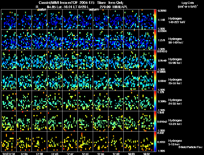Click the 'Hydrogen 5-13 keV' row label
Viewport: 204px width, 155px height.
(x=175, y=143)
